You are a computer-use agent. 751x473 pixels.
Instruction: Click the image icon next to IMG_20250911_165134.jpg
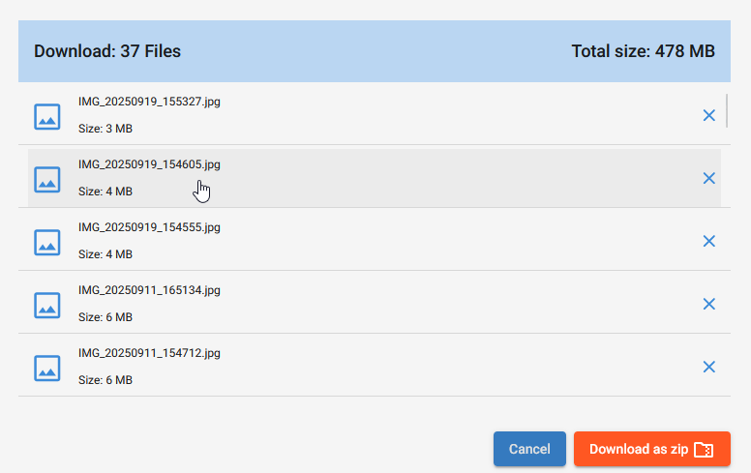[x=47, y=305]
